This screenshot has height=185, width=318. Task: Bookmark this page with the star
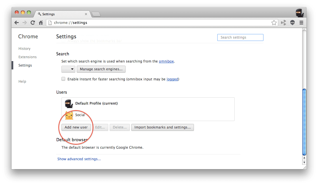(274, 23)
